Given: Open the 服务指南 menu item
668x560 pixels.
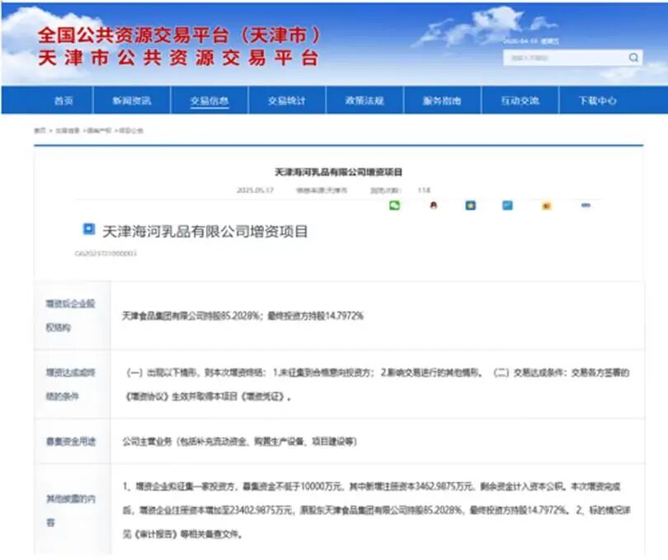Looking at the screenshot, I should tap(442, 101).
